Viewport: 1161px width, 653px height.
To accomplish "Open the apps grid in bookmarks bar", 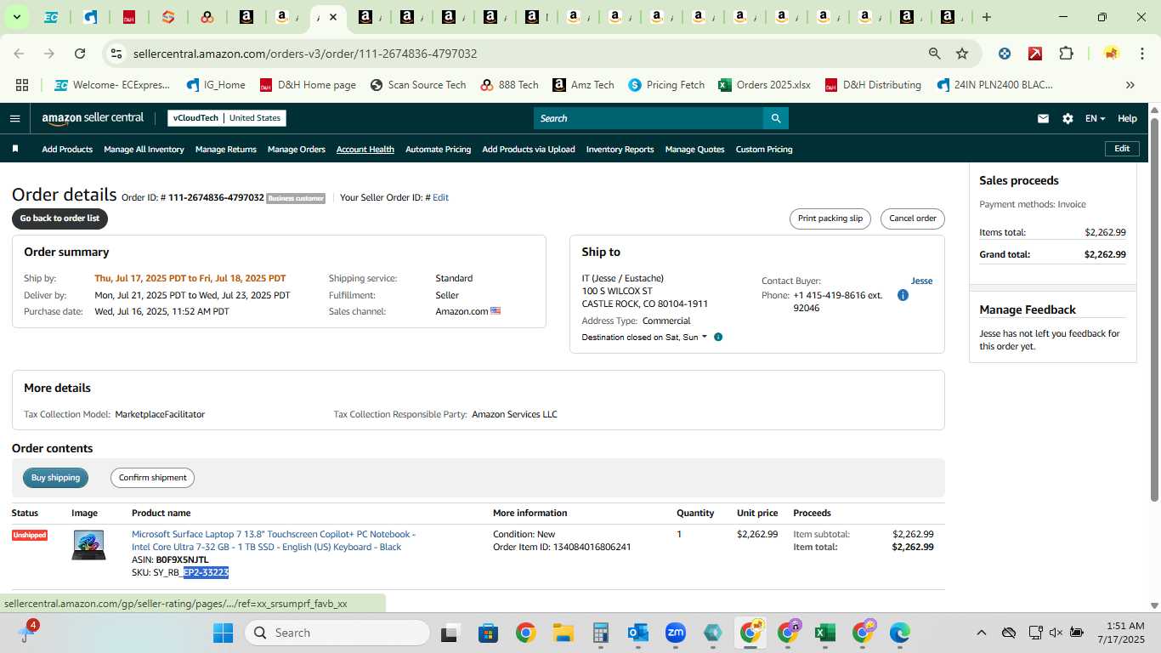I will tap(22, 85).
